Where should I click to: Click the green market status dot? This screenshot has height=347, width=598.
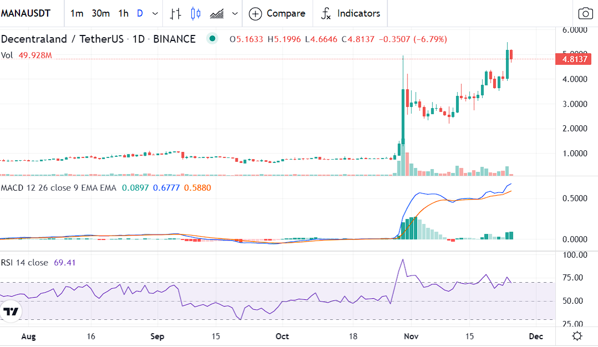(212, 39)
